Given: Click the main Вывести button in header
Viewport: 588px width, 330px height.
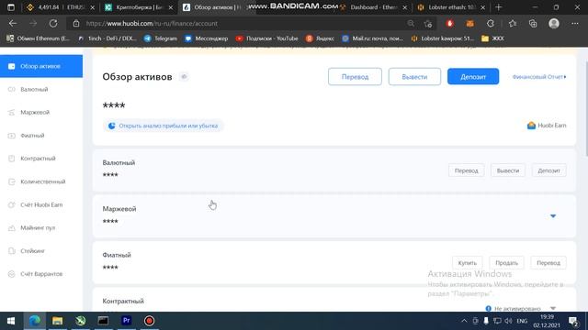Looking at the screenshot, I should coord(414,77).
